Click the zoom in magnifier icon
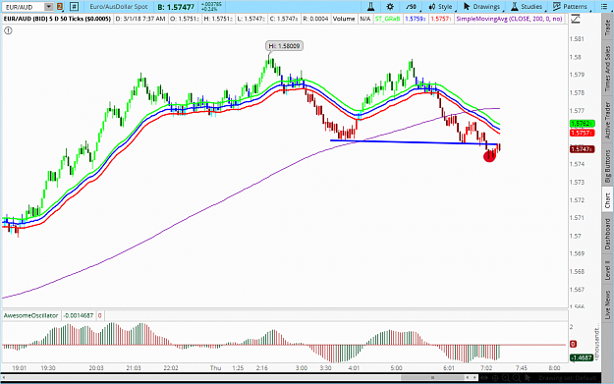 (x=506, y=378)
